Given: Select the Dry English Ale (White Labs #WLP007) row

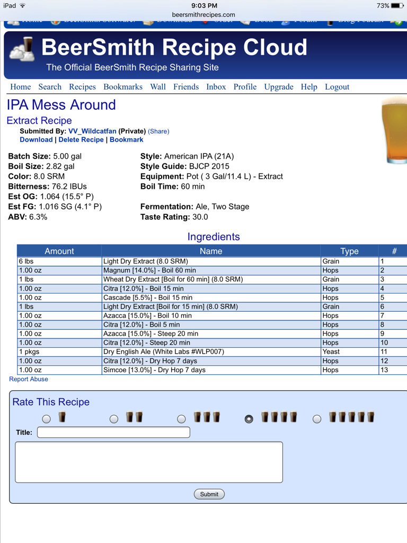Looking at the screenshot, I should [x=212, y=352].
